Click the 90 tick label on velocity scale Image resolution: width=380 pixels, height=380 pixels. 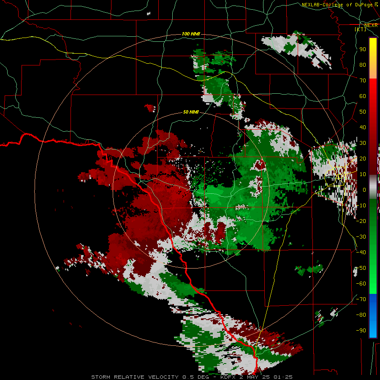[x=363, y=49]
